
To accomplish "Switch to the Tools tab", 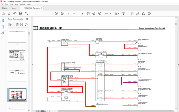I will click(14, 8).
